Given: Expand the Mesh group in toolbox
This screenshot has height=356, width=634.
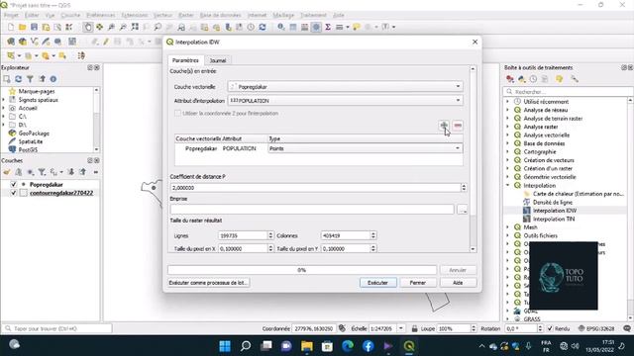Looking at the screenshot, I should click(508, 227).
